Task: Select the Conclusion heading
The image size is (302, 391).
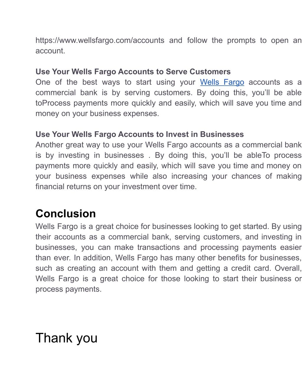Action: pos(66,213)
